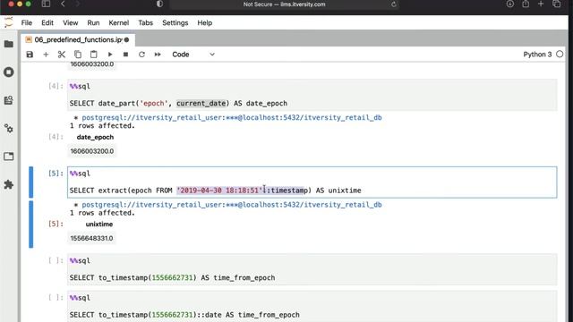Open the File menu
This screenshot has width=573, height=322.
[x=27, y=22]
